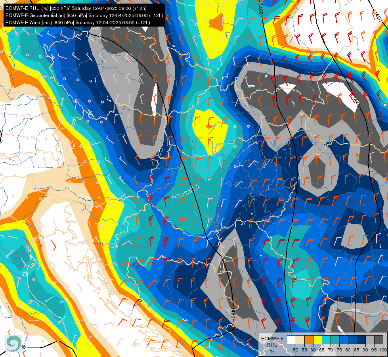This screenshot has height=357, width=388.
Task: Click the legend tick value 50
Action: tap(295, 350)
